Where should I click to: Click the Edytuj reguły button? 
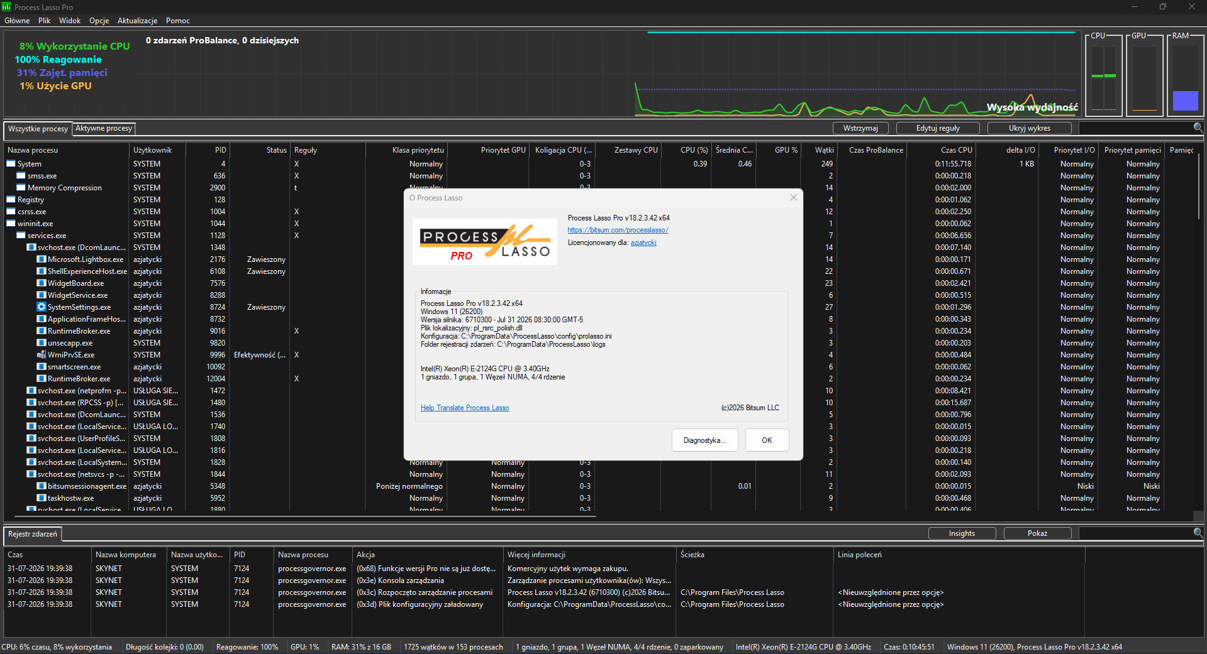938,128
